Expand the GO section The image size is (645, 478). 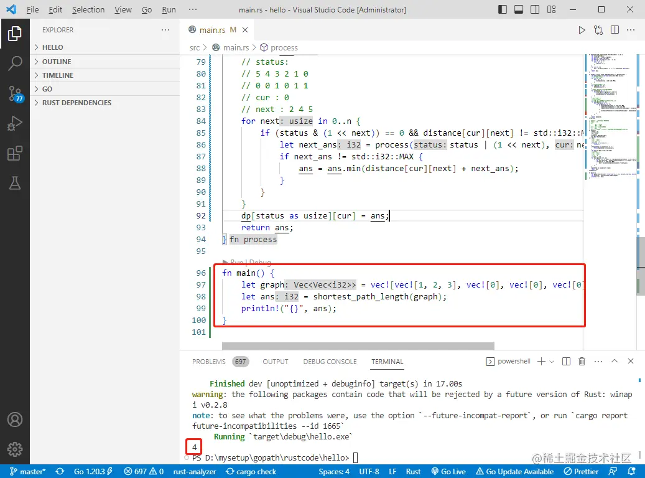[x=105, y=89]
